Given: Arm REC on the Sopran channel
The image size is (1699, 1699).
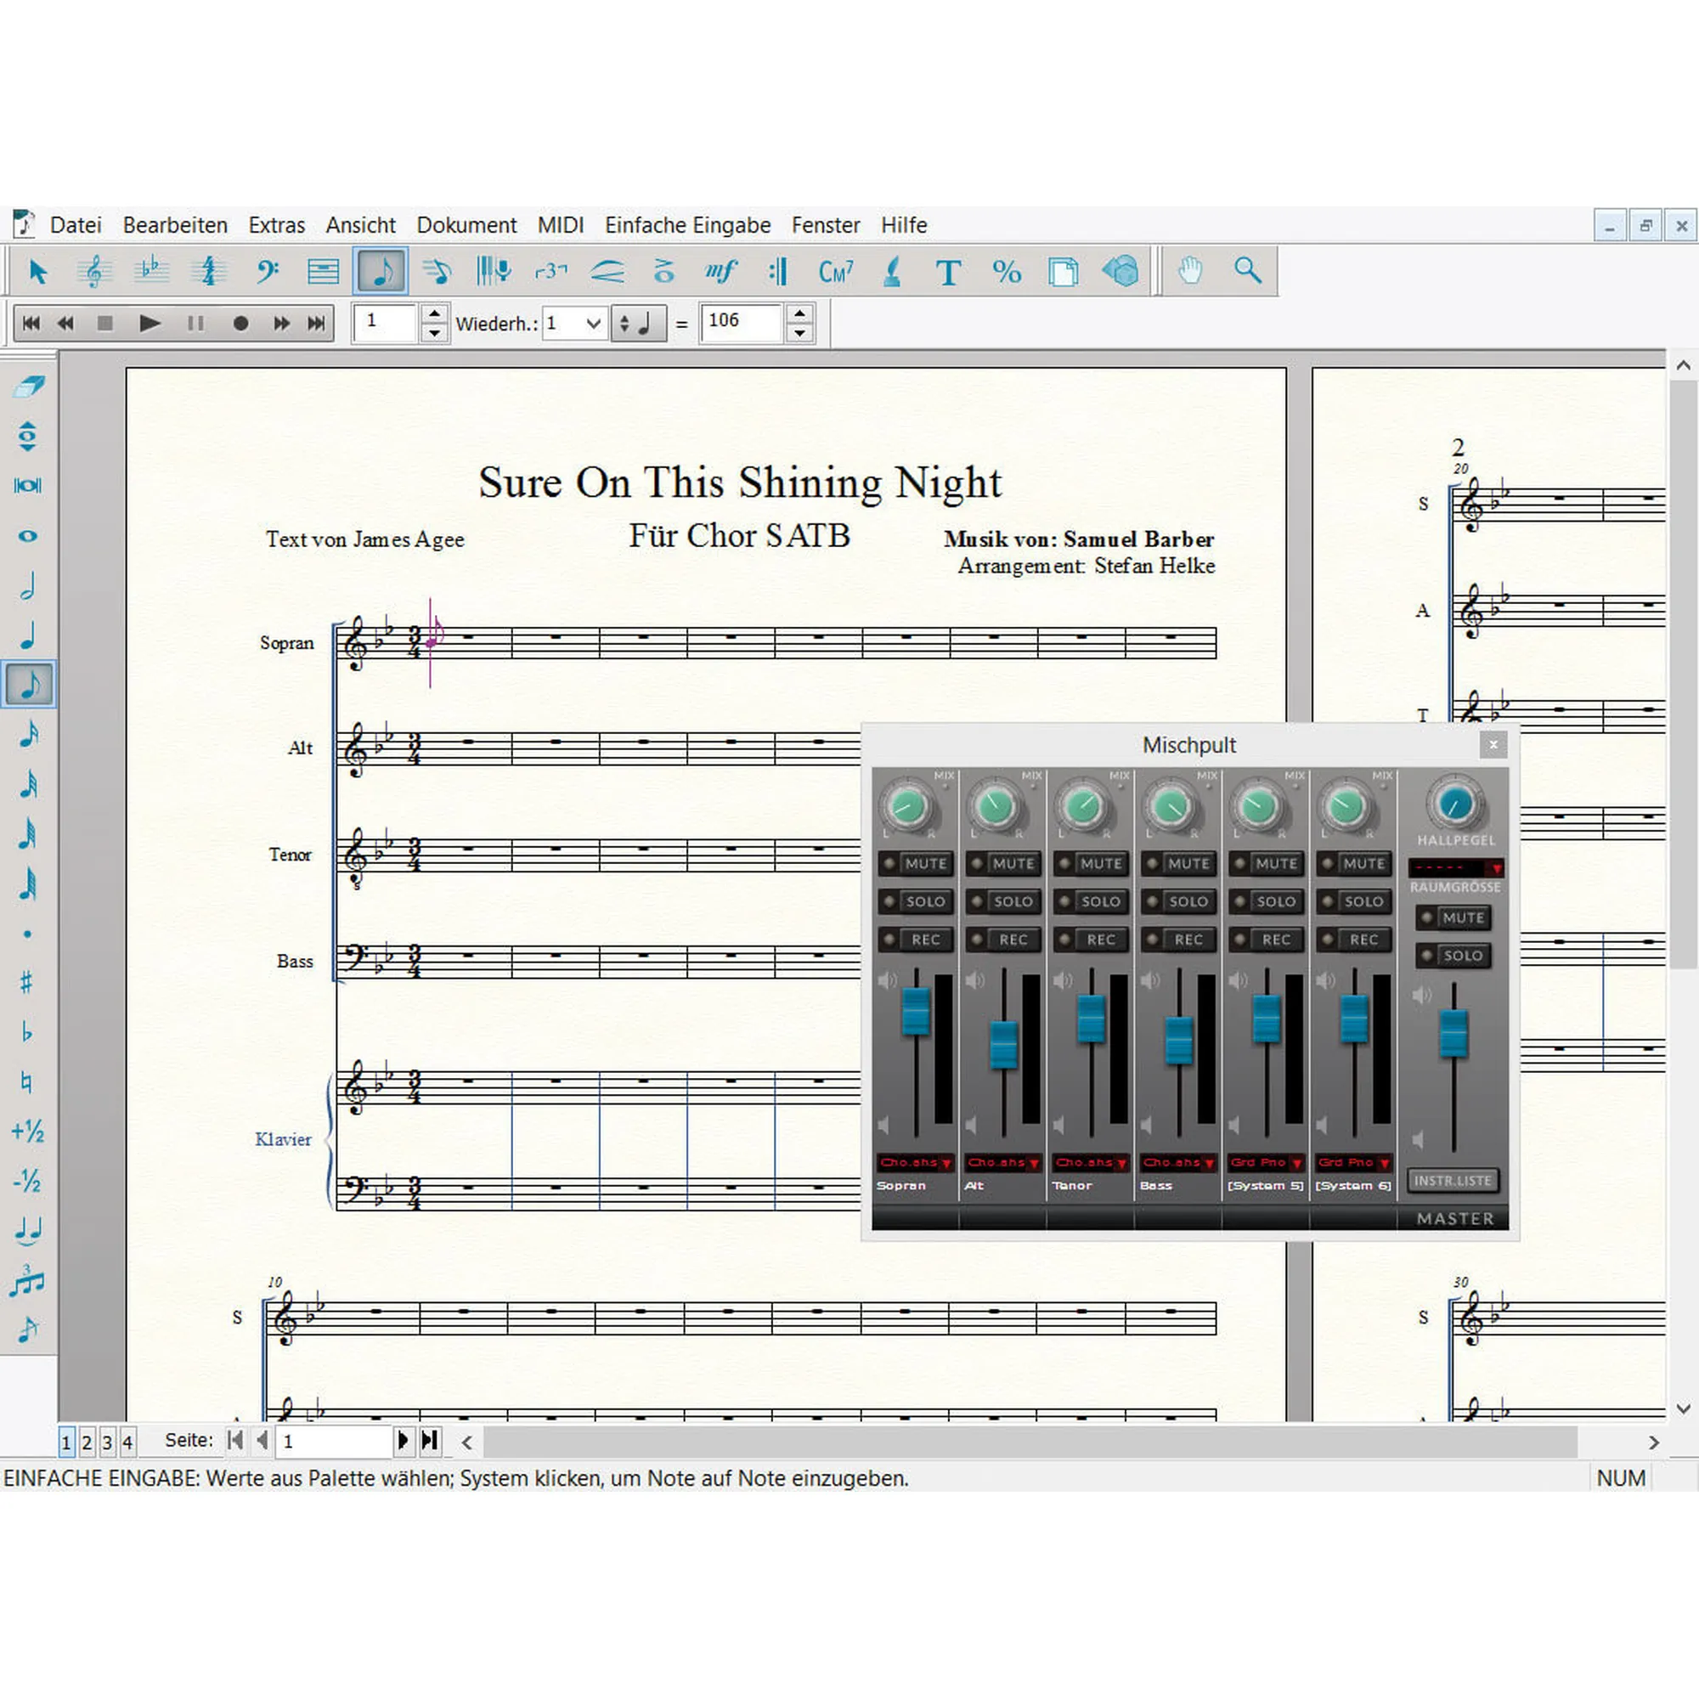Looking at the screenshot, I should pyautogui.click(x=916, y=940).
